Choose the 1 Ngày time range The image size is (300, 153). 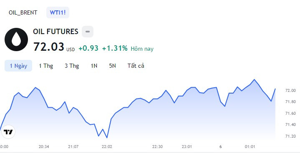[x=18, y=66]
